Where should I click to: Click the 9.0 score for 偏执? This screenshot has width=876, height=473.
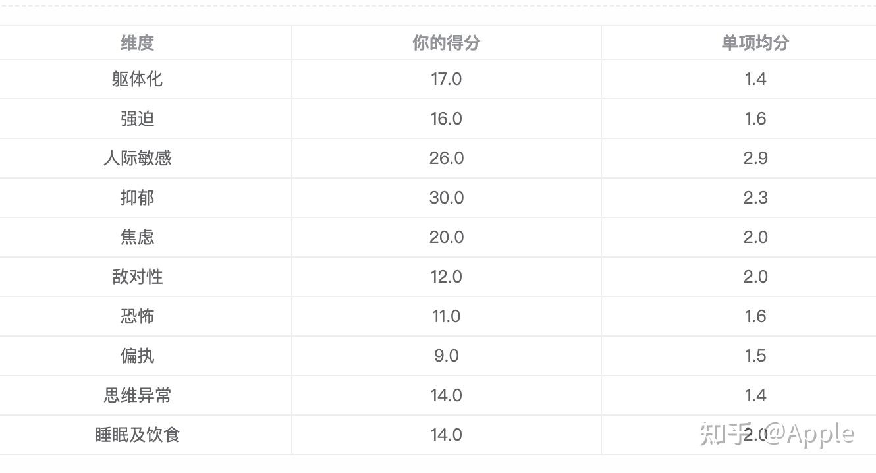(446, 356)
